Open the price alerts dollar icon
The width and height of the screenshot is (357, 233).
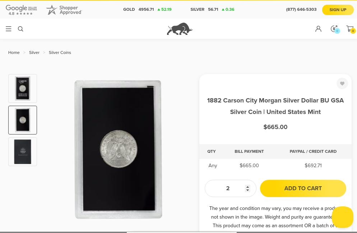click(x=334, y=29)
